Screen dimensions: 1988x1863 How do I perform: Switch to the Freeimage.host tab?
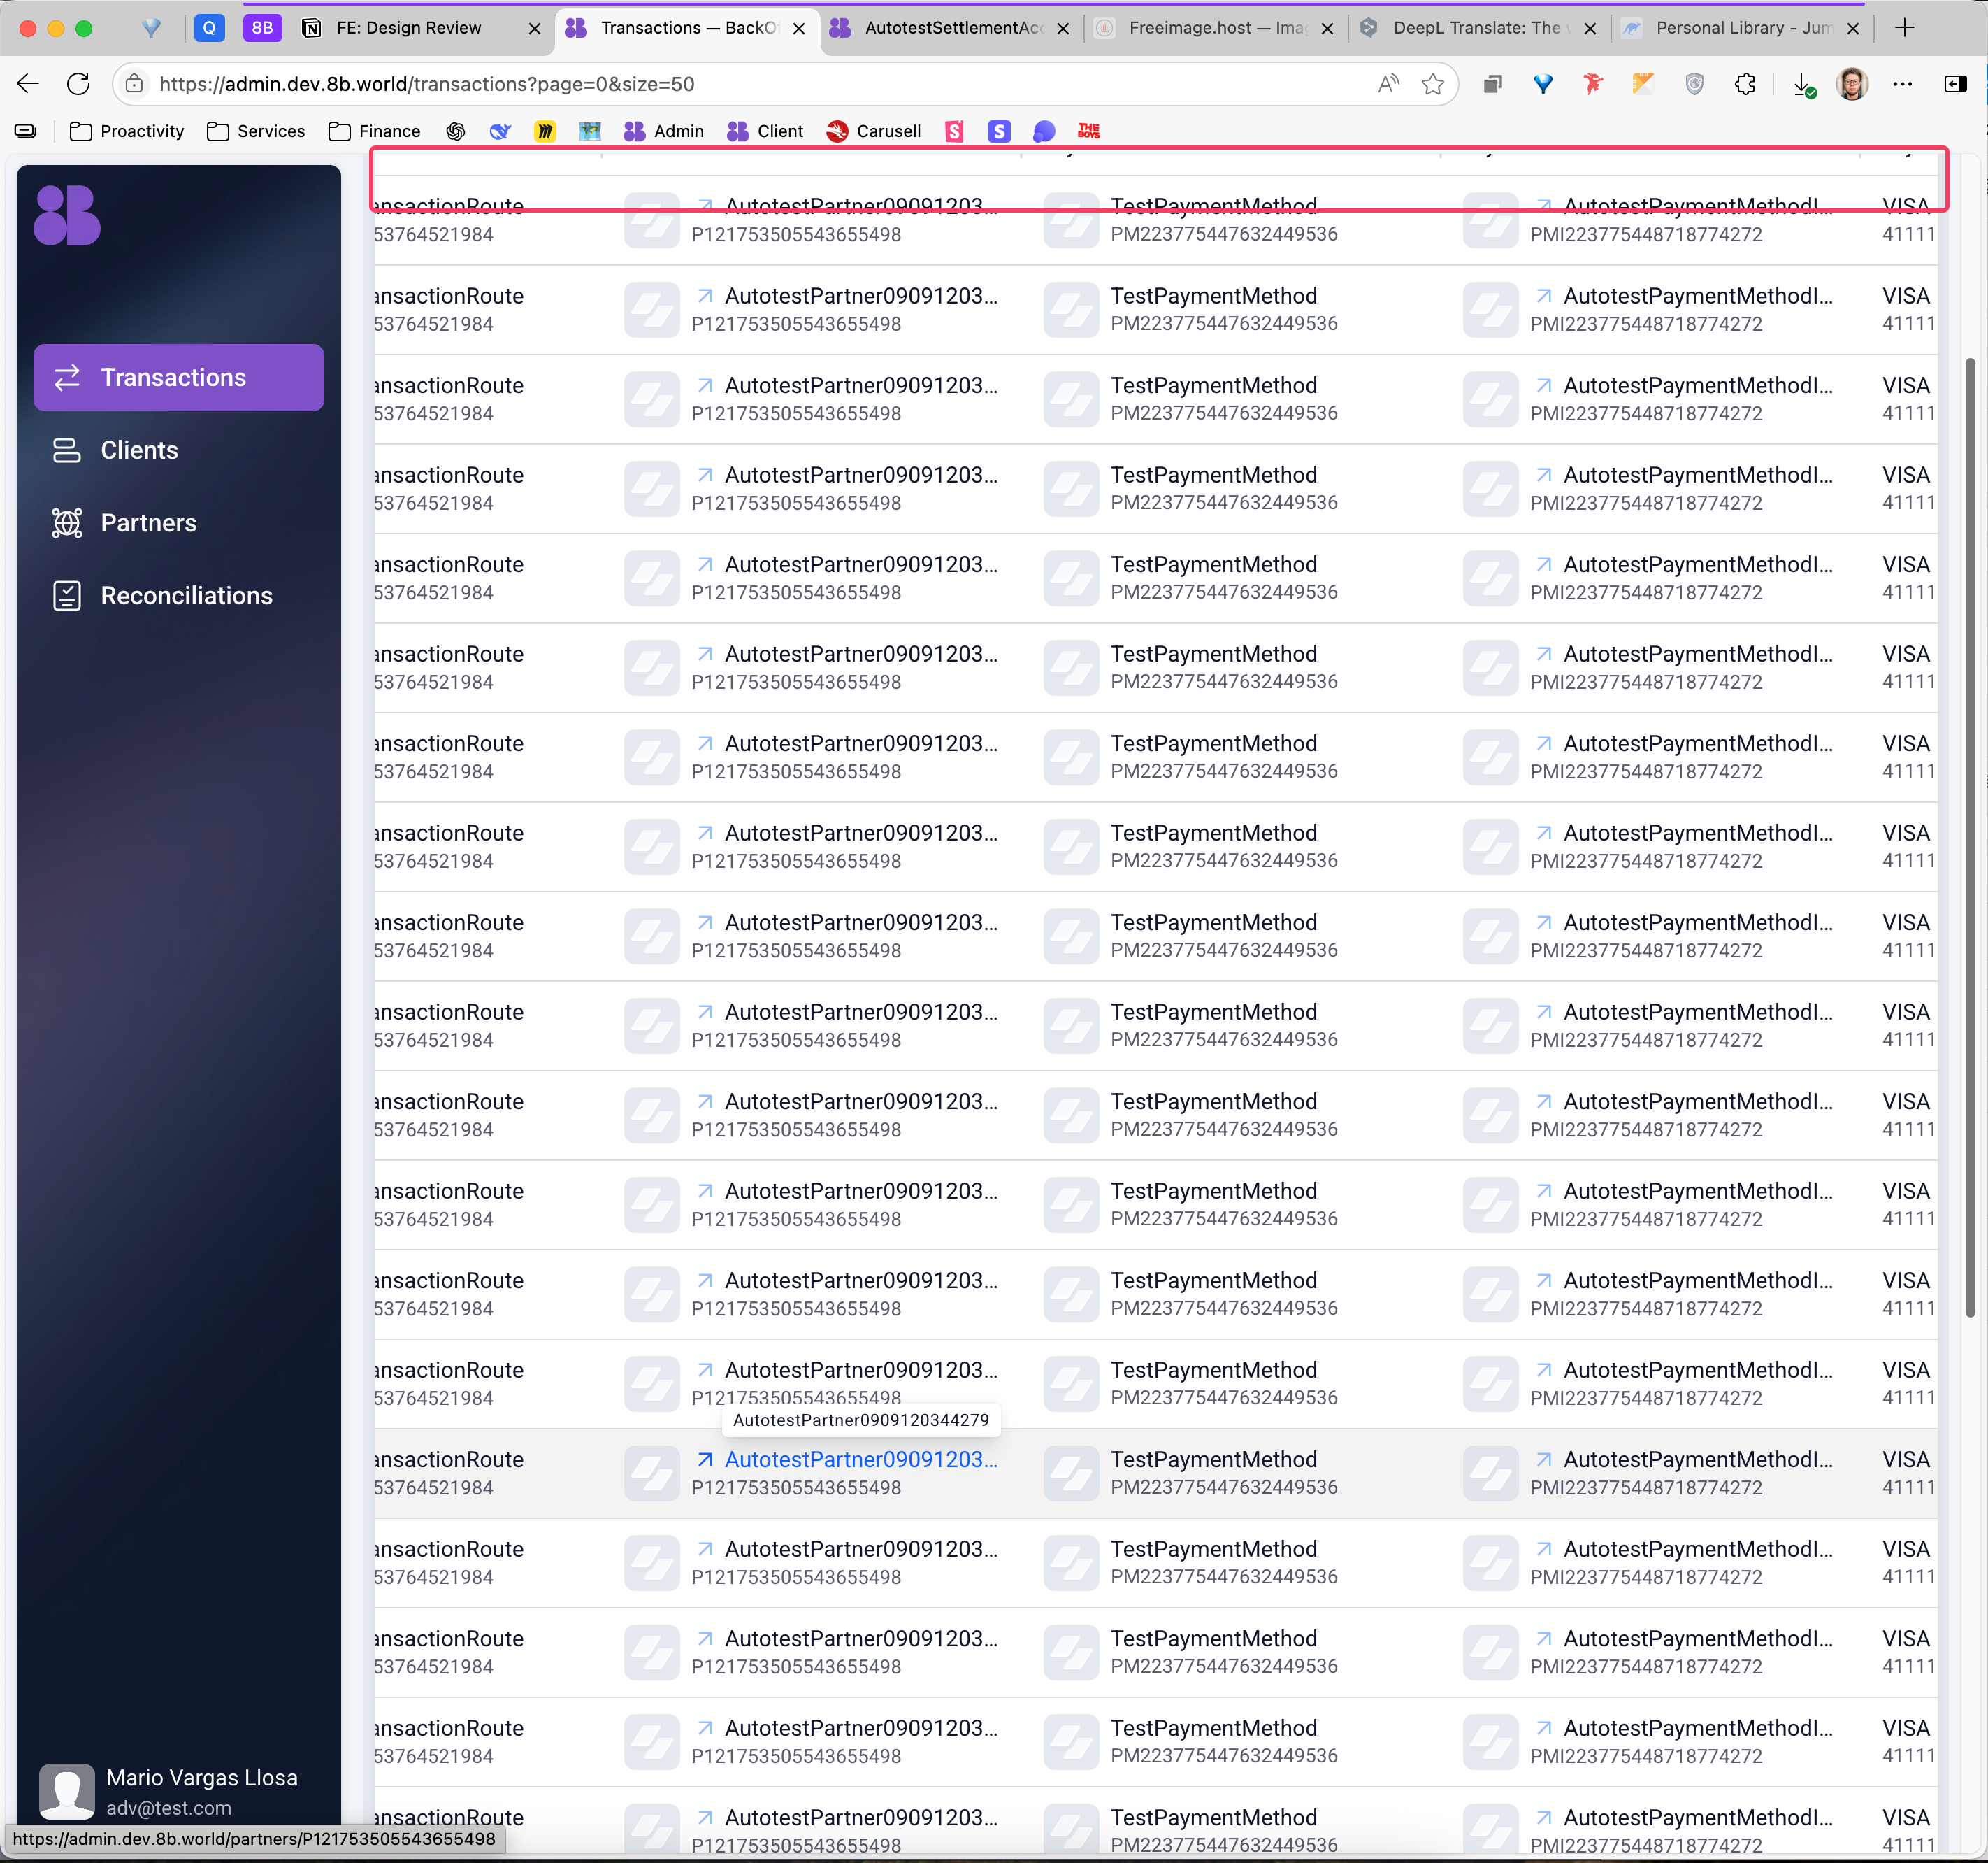[x=1215, y=28]
